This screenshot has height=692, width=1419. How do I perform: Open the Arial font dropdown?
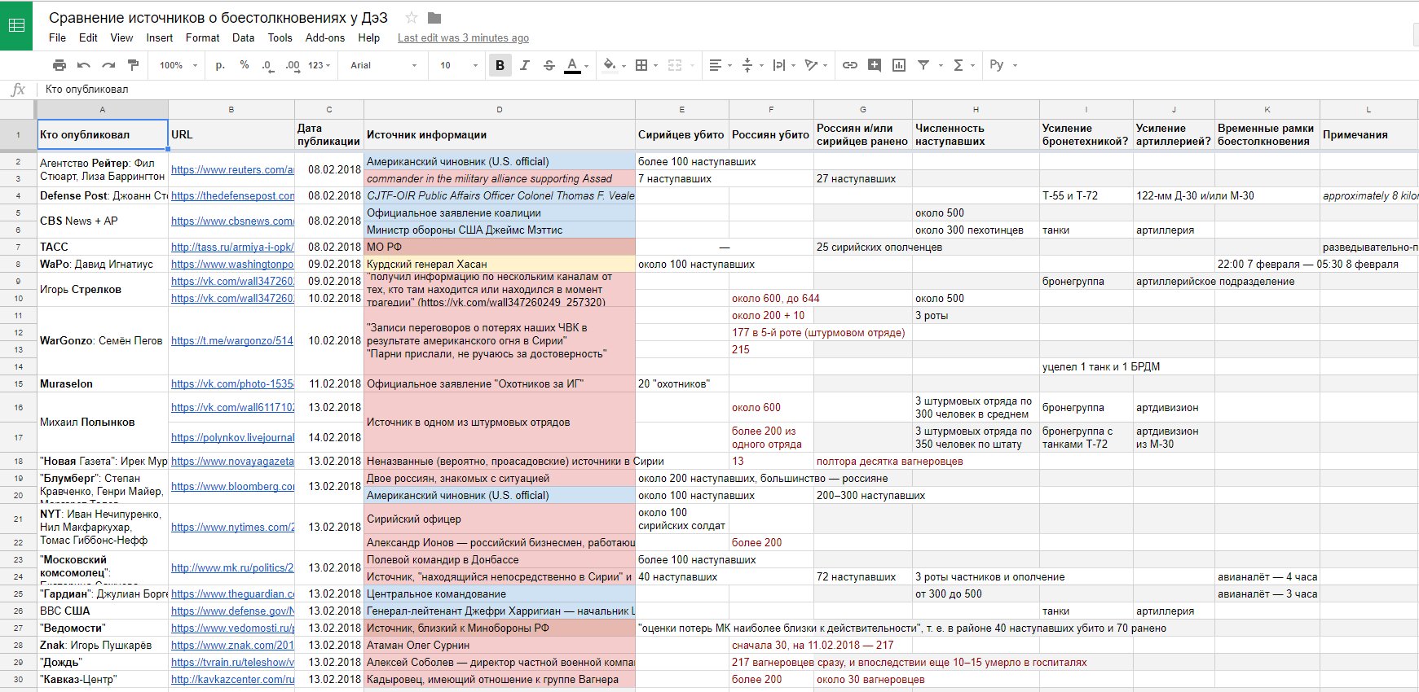[383, 65]
